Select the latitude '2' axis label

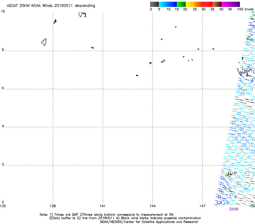pos(3,164)
